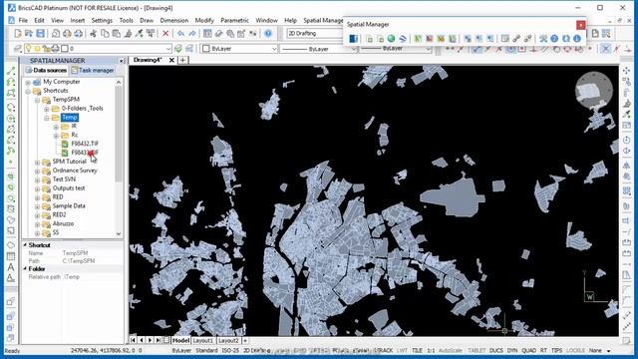Toggle layer freeze sun icon

click(37, 49)
